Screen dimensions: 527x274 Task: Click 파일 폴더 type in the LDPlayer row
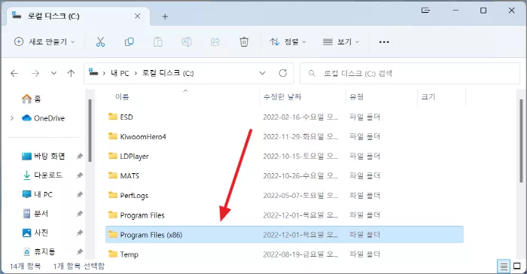364,156
